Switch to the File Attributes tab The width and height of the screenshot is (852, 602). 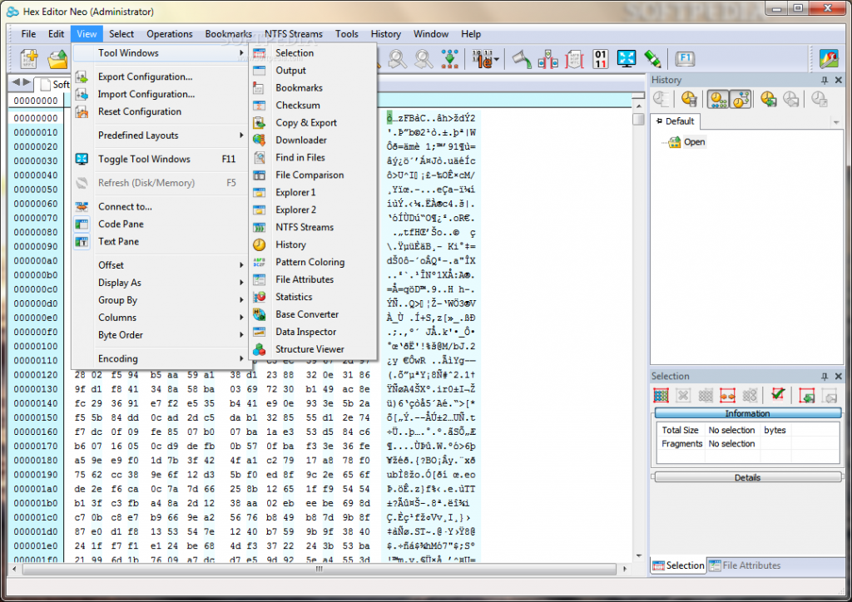point(744,565)
